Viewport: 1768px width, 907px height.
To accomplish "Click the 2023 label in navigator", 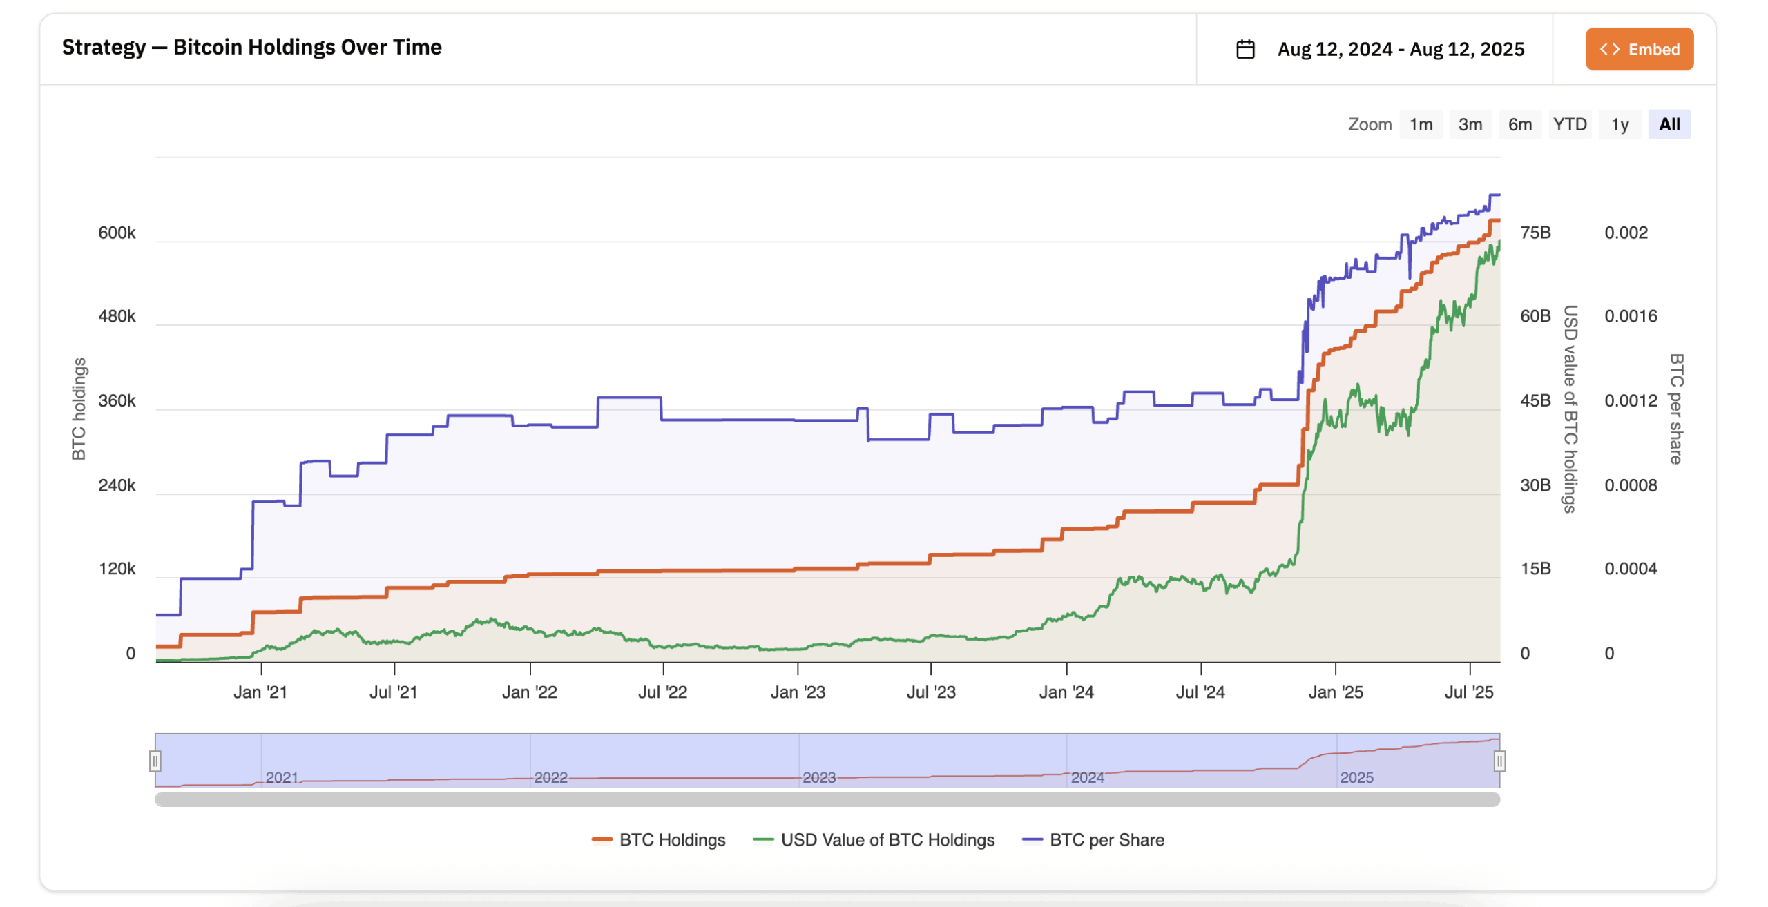I will [x=819, y=778].
